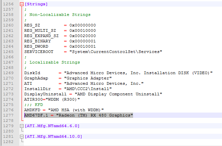Image resolution: width=222 pixels, height=146 pixels.
Task: Click the "Advanced Micro Devices, Inc." value on line 1271
Action: (x=104, y=83)
